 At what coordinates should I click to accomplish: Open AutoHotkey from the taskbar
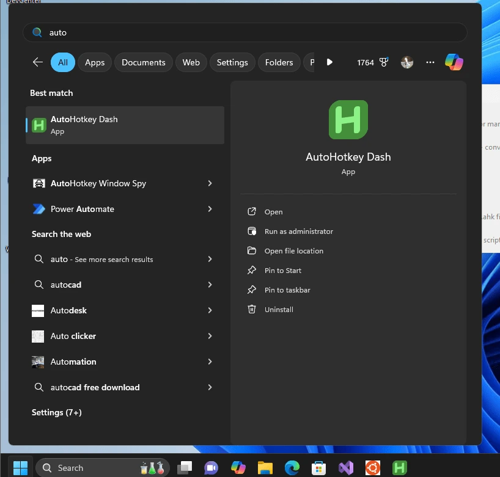point(400,468)
